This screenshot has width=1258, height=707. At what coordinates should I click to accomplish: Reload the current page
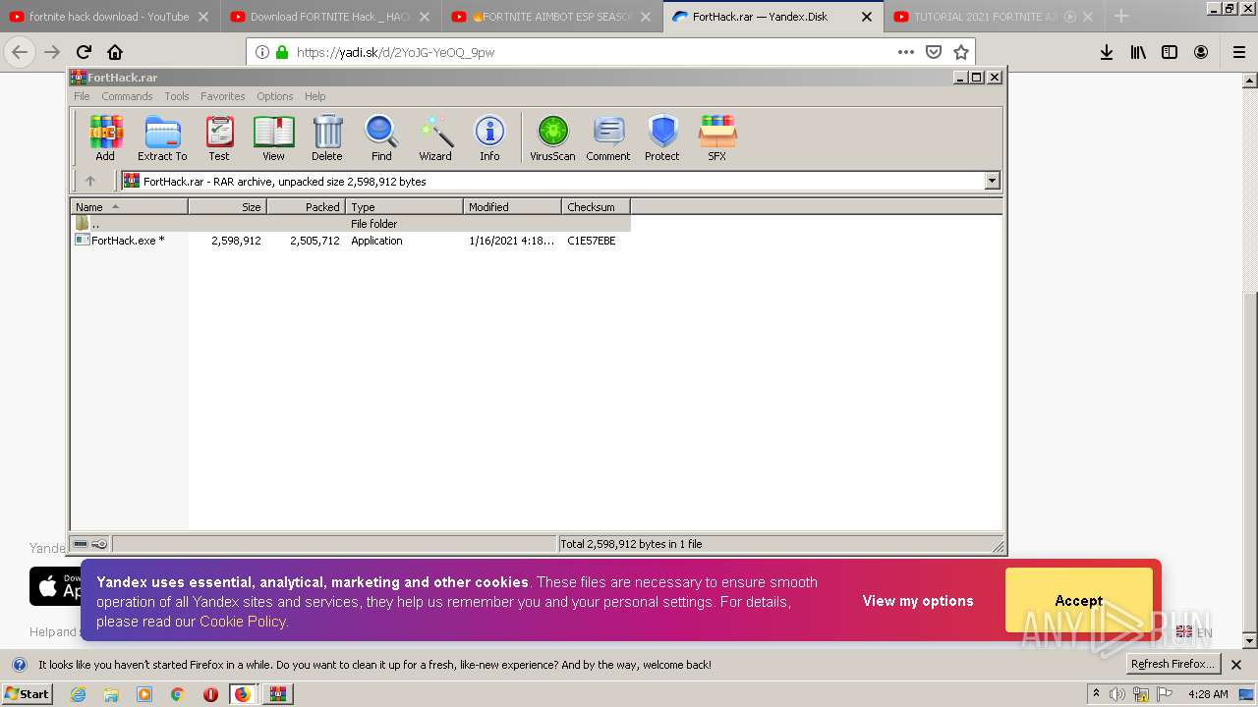click(x=84, y=52)
